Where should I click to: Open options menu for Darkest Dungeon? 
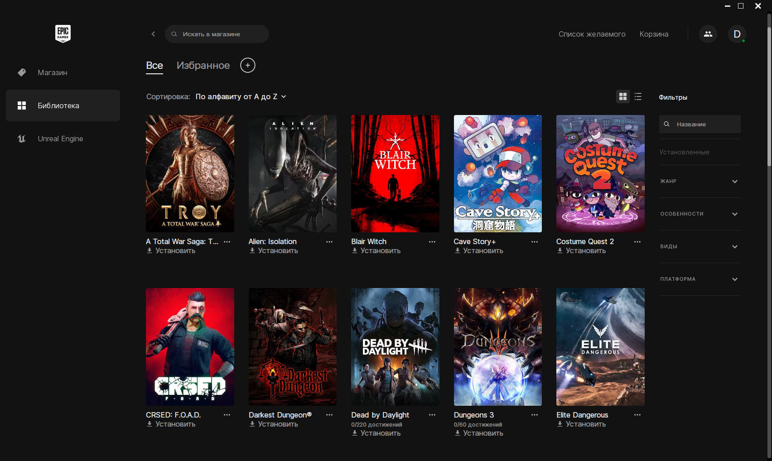point(329,415)
